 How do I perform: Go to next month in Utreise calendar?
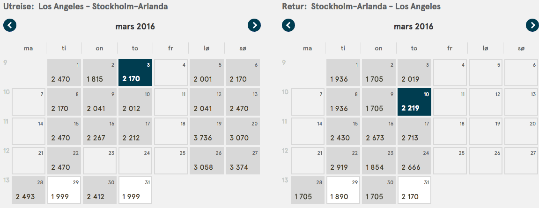pos(254,25)
